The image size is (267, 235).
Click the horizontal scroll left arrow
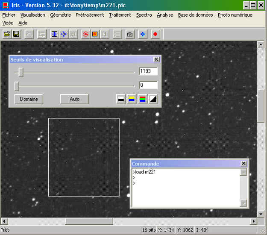[x=4, y=221]
